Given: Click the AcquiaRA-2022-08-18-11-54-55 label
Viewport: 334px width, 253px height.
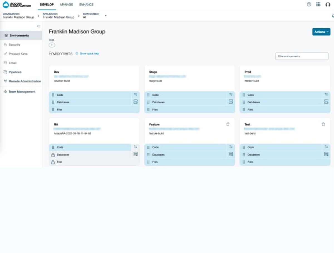Looking at the screenshot, I should tap(72, 133).
